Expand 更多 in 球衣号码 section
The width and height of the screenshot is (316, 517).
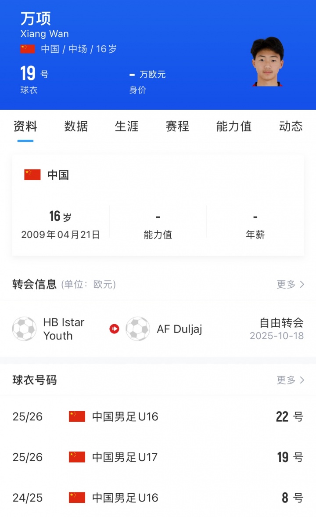pyautogui.click(x=290, y=380)
